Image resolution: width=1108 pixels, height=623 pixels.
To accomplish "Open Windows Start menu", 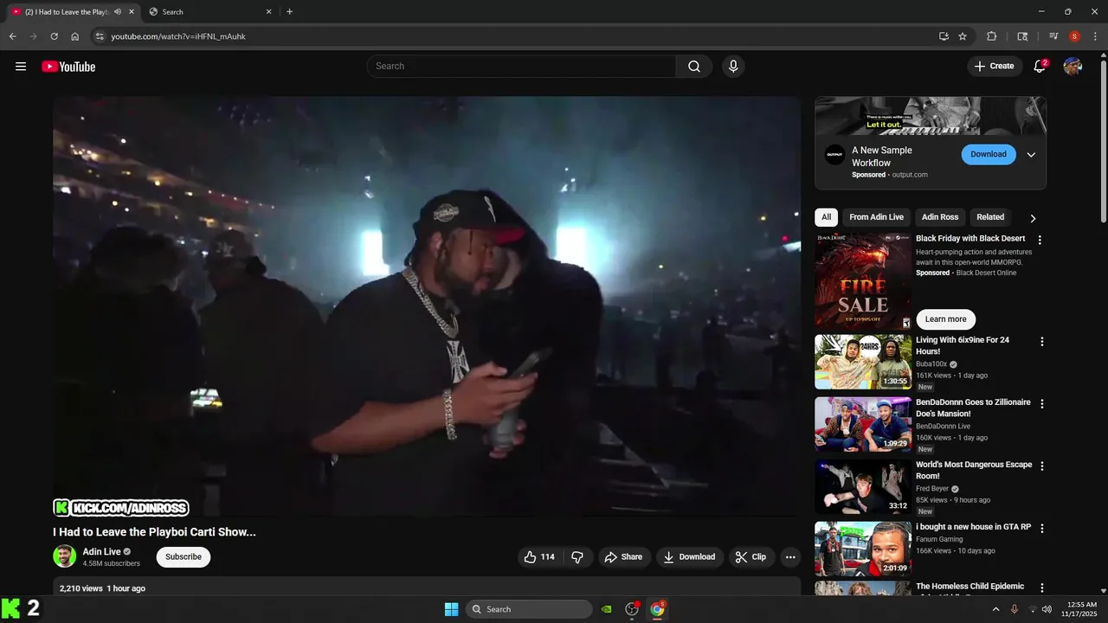I will click(451, 609).
